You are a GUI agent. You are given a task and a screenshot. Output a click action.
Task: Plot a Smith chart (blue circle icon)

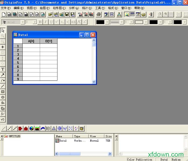(59, 129)
